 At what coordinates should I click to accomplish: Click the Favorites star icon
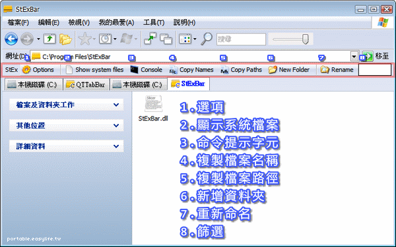(x=85, y=39)
